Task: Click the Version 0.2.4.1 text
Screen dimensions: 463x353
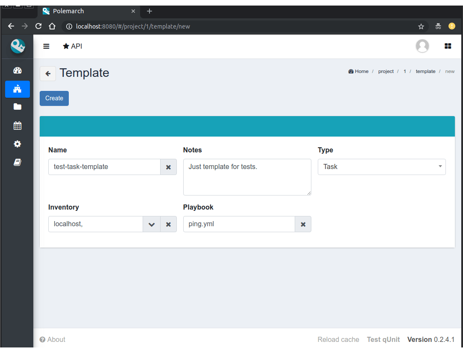Action: pyautogui.click(x=431, y=339)
